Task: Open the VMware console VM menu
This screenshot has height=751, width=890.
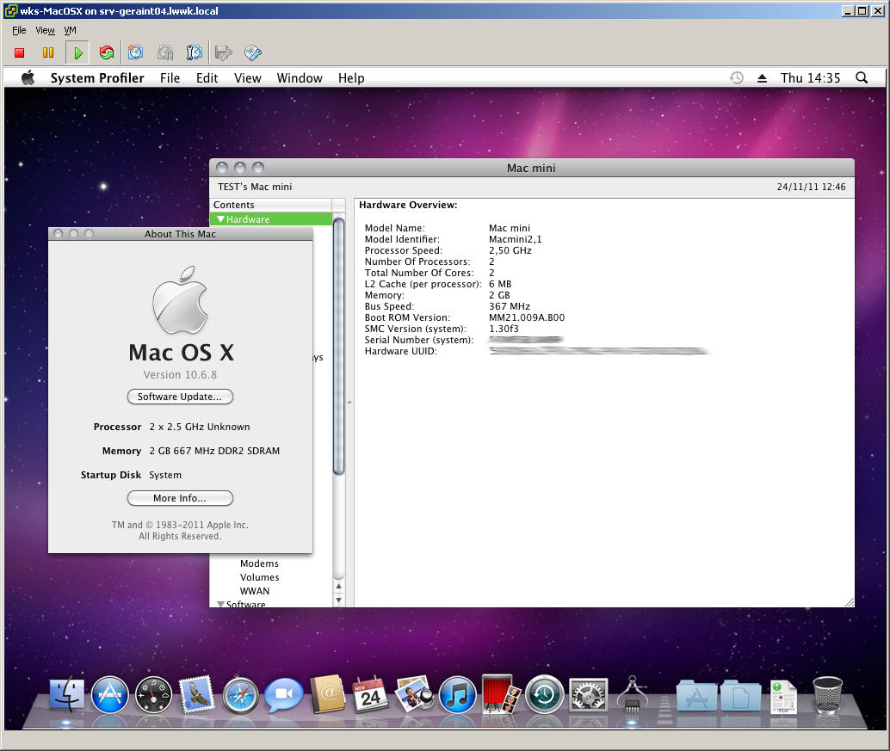Action: [70, 30]
